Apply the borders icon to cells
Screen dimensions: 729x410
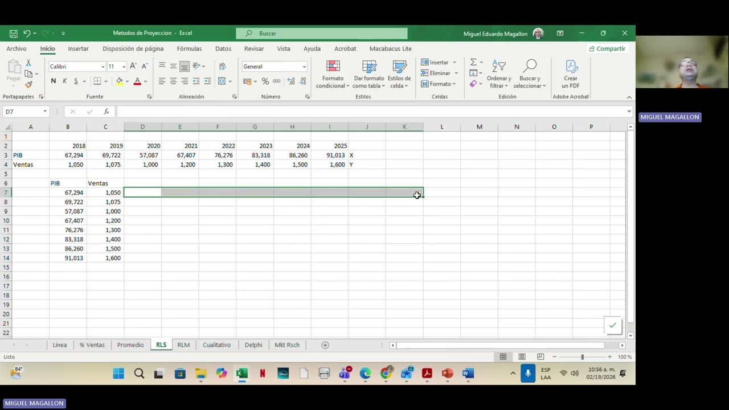pos(97,81)
